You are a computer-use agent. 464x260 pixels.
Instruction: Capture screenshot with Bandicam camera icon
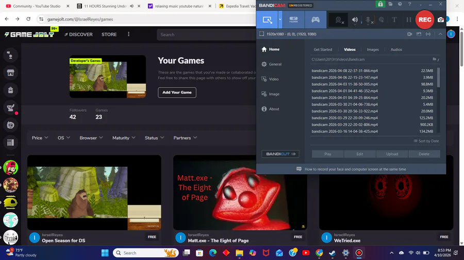click(441, 20)
